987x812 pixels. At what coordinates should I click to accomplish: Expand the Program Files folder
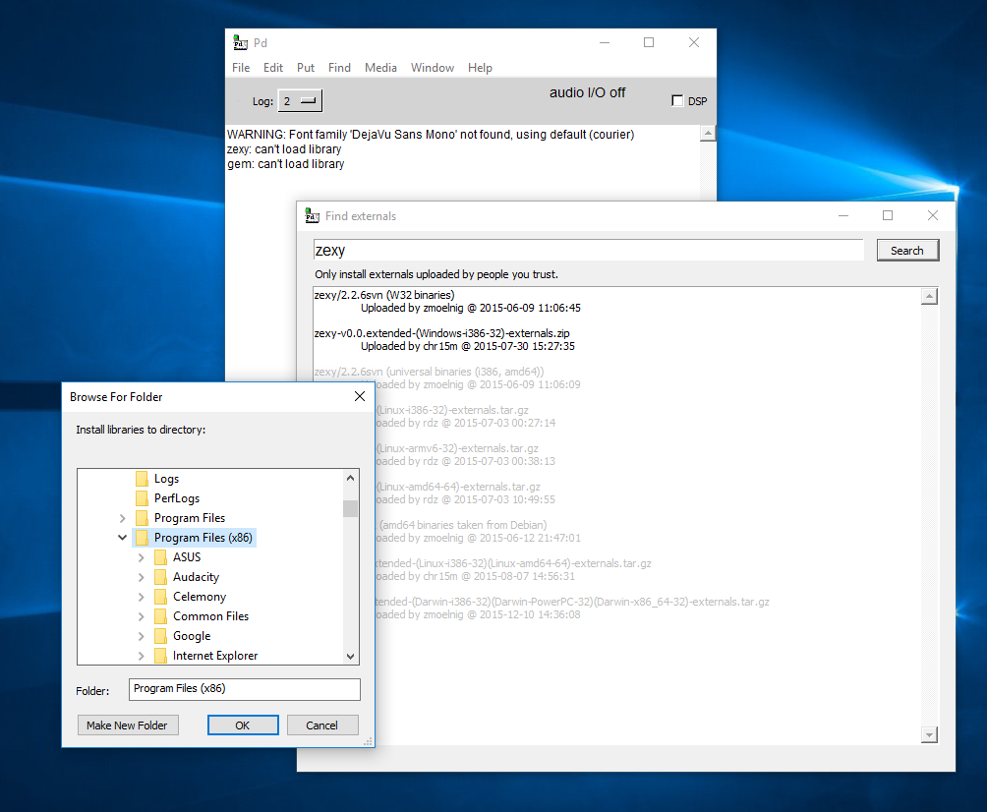[122, 518]
